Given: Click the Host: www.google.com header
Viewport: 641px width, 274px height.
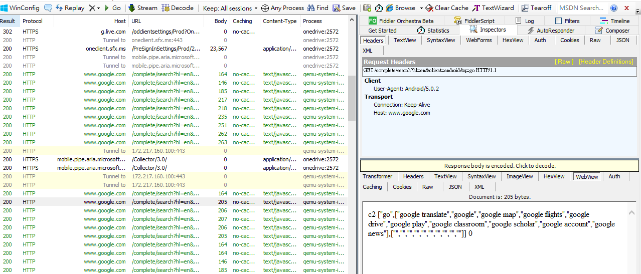Looking at the screenshot, I should pos(402,113).
